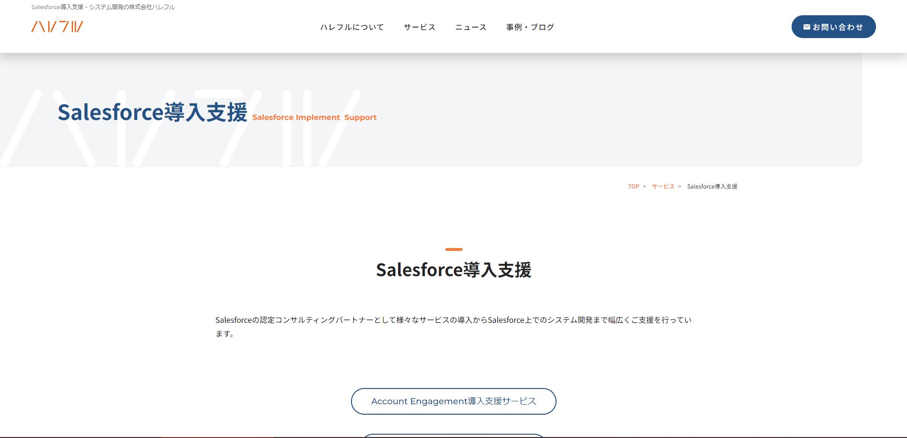Navigate to TOP via the breadcrumb
The width and height of the screenshot is (907, 438).
coord(633,186)
